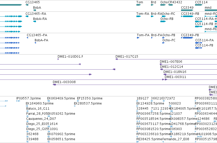Screen dimensions: 217x143
Task: Click the Brd gene label
Action: tap(154, 2)
